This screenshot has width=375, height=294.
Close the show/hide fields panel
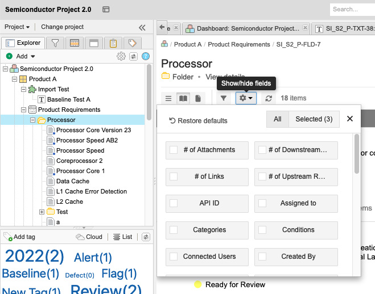tap(349, 119)
